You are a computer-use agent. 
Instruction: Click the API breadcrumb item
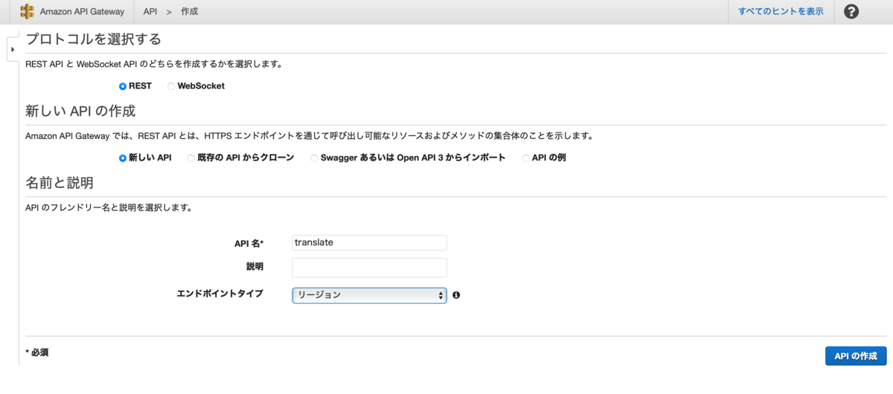coord(150,12)
